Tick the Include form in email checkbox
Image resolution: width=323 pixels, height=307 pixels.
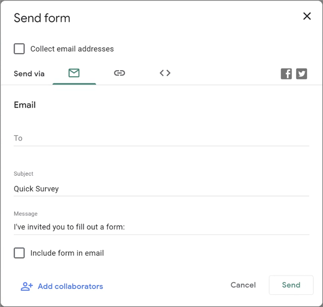19,253
